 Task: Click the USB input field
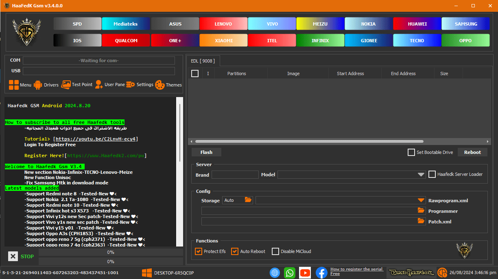click(99, 70)
